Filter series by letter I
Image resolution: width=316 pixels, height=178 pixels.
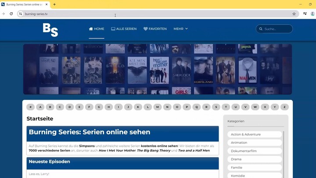tap(118, 107)
